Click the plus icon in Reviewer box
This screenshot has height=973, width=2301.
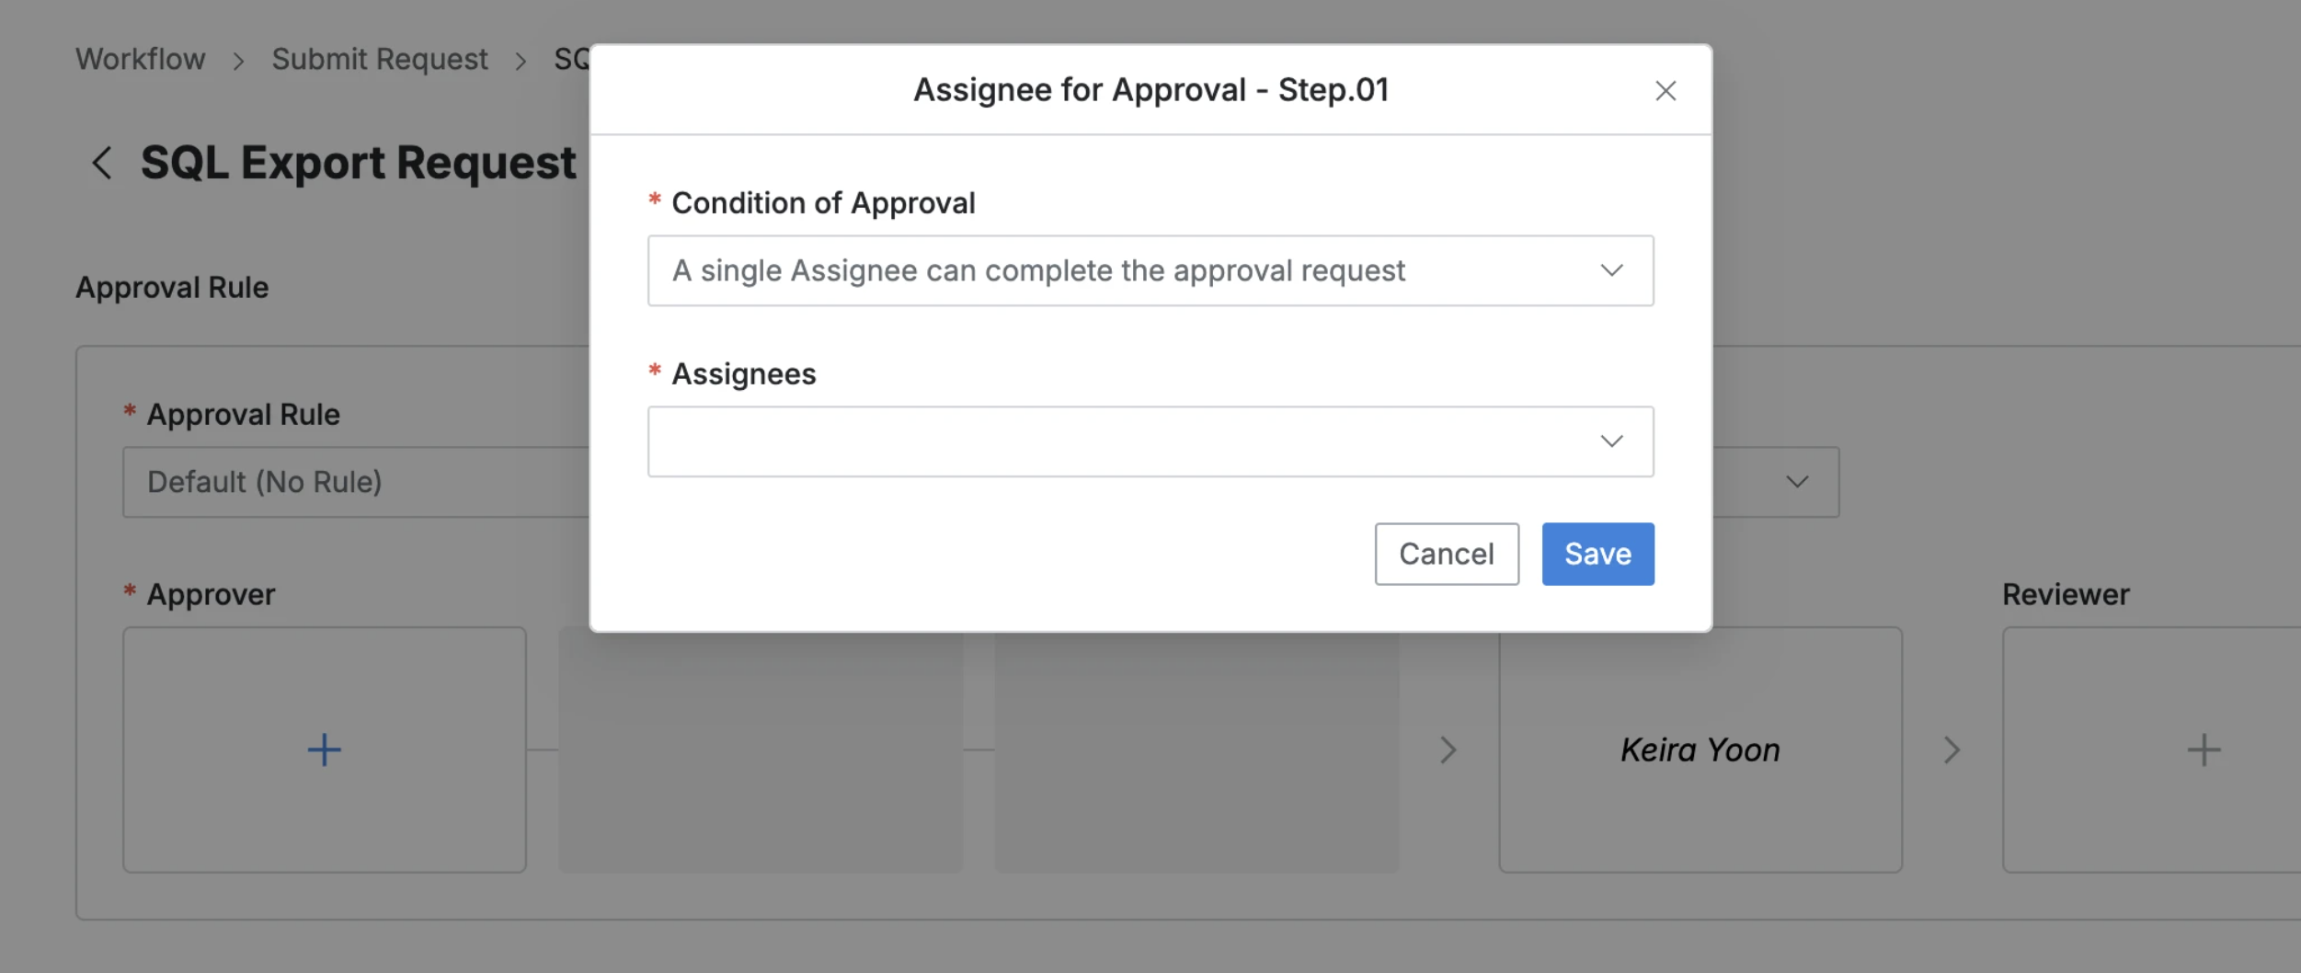pyautogui.click(x=2203, y=750)
